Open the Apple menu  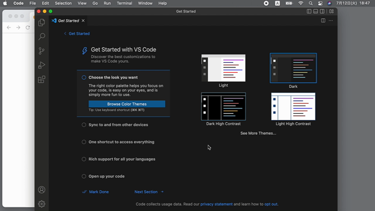click(5, 4)
